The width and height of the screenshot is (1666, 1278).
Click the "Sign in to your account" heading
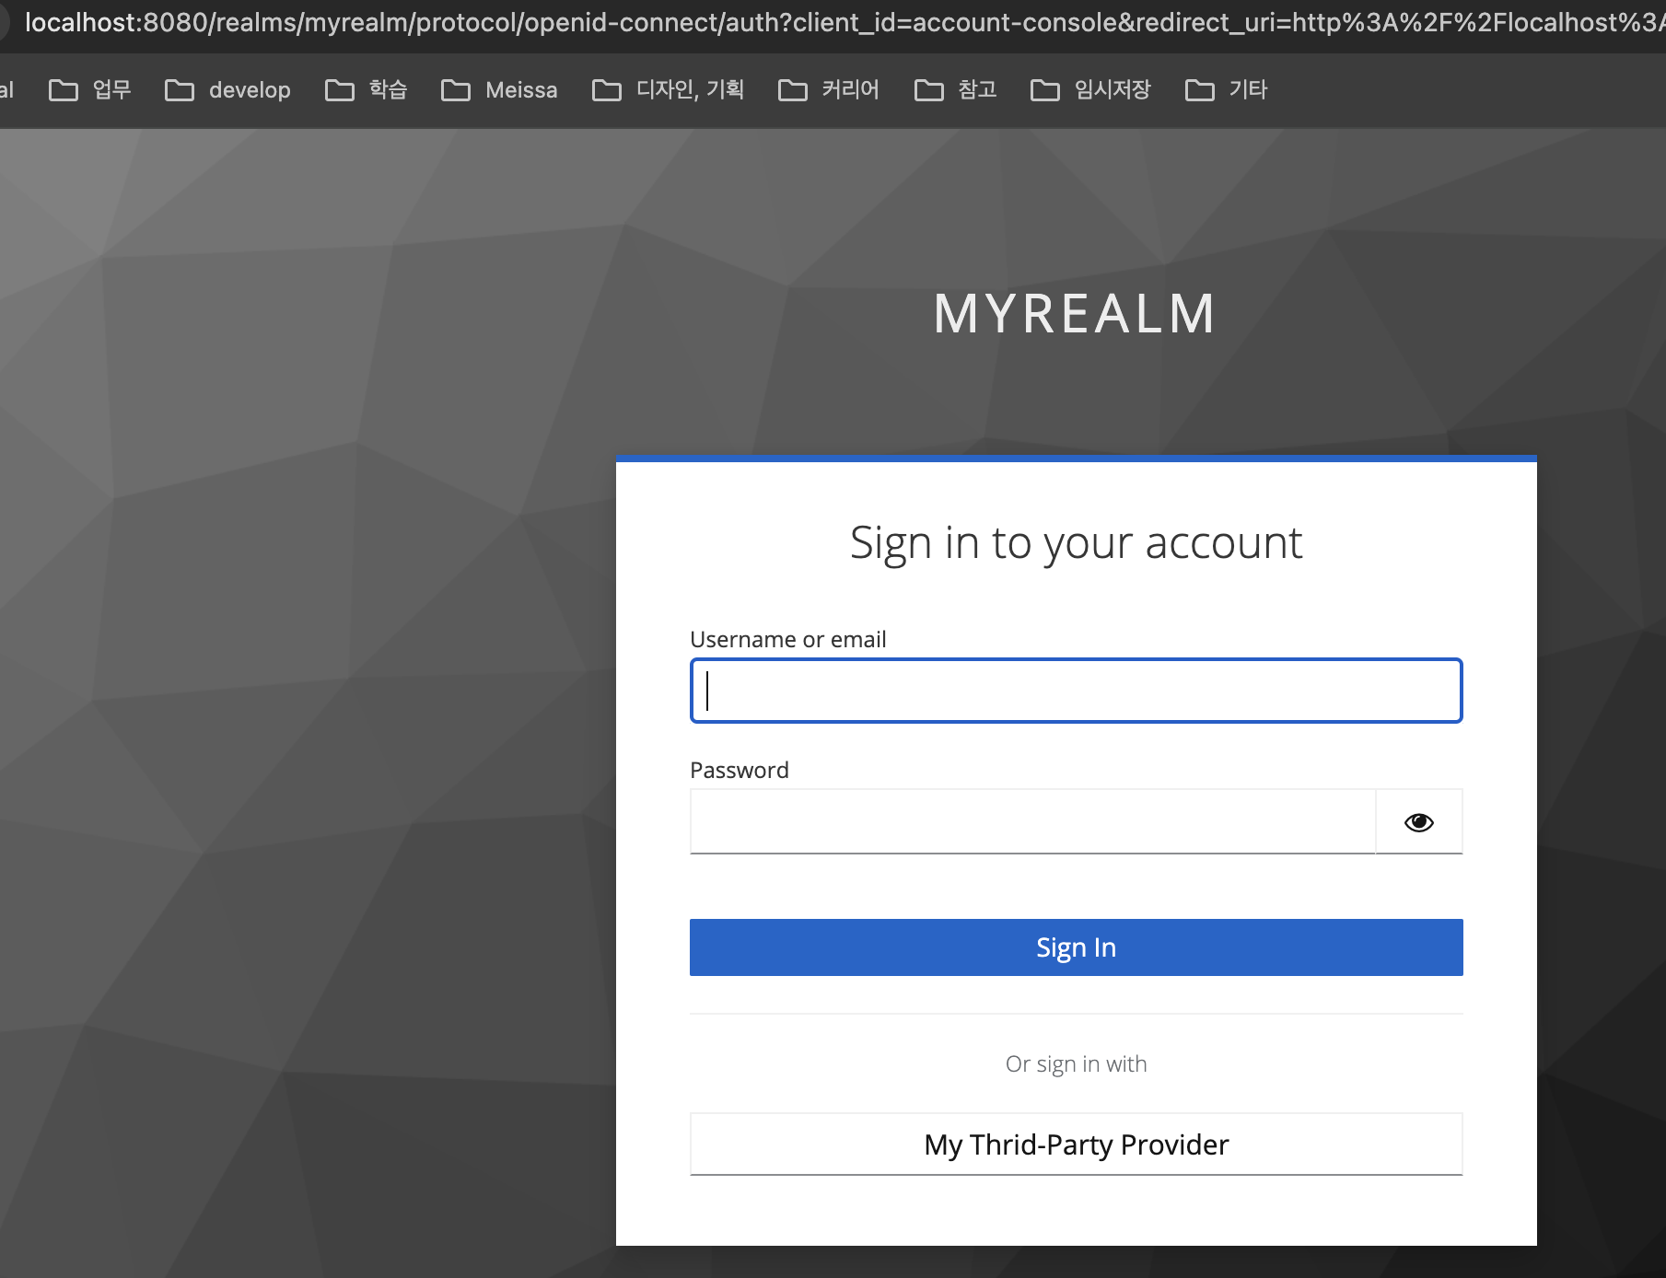[1076, 542]
